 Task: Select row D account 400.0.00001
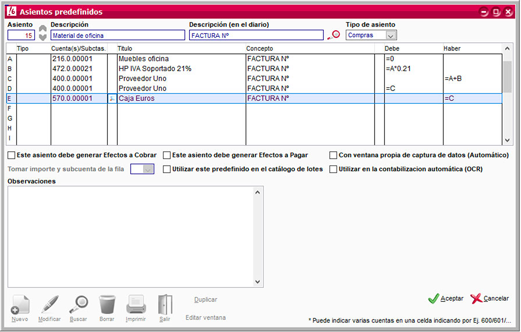click(x=79, y=89)
